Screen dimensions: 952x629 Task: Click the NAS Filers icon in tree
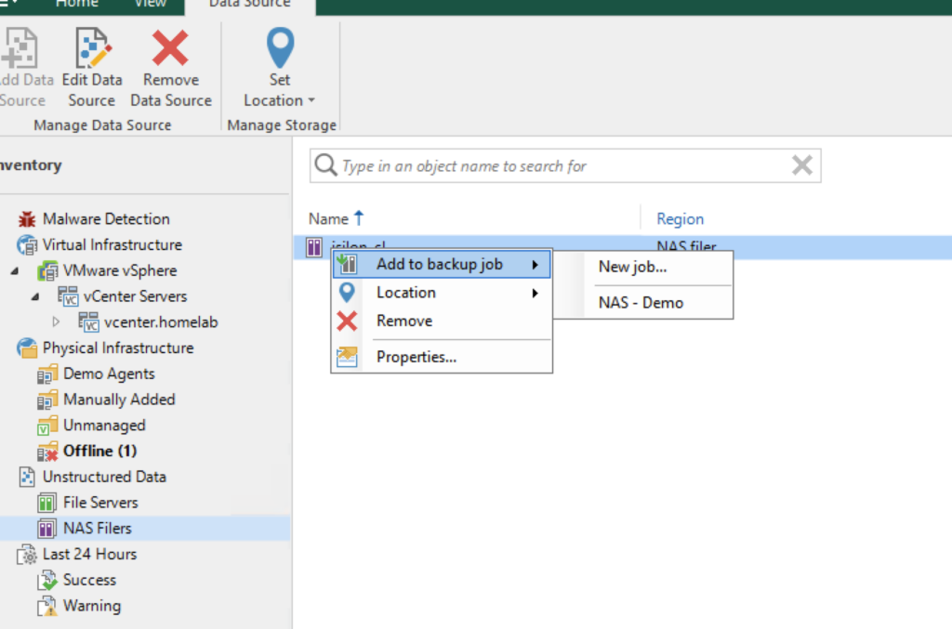[x=47, y=529]
